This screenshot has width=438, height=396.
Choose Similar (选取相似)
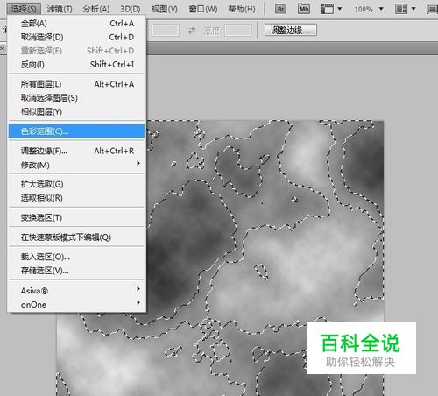77,198
